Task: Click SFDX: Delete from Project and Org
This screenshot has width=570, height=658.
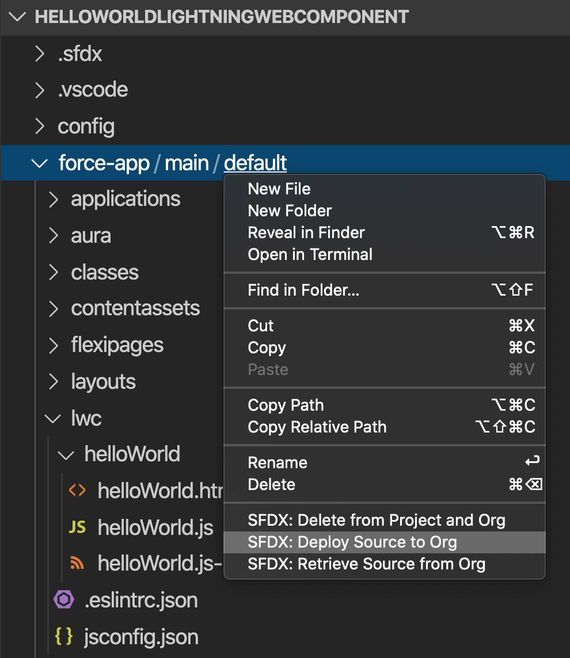Action: (x=376, y=520)
